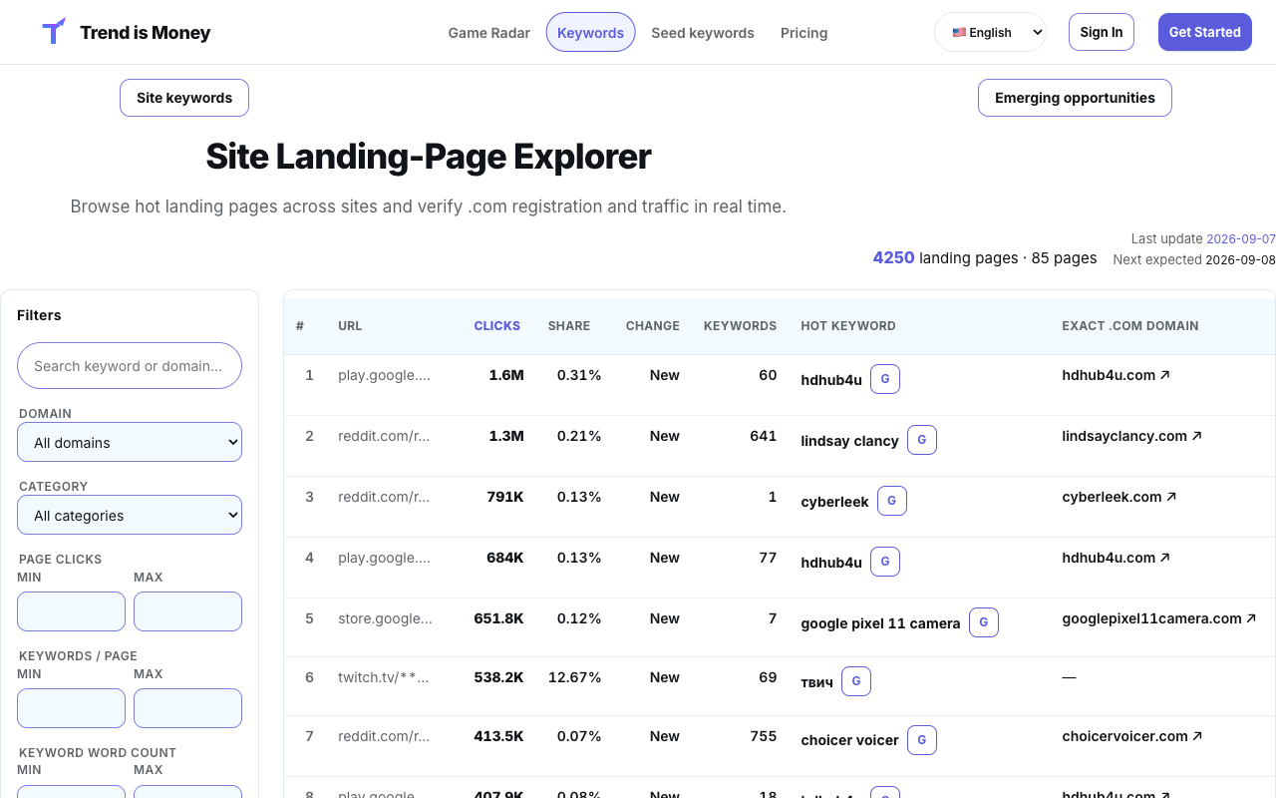
Task: Click the G search icon next to lindsay clancy
Action: pyautogui.click(x=922, y=440)
